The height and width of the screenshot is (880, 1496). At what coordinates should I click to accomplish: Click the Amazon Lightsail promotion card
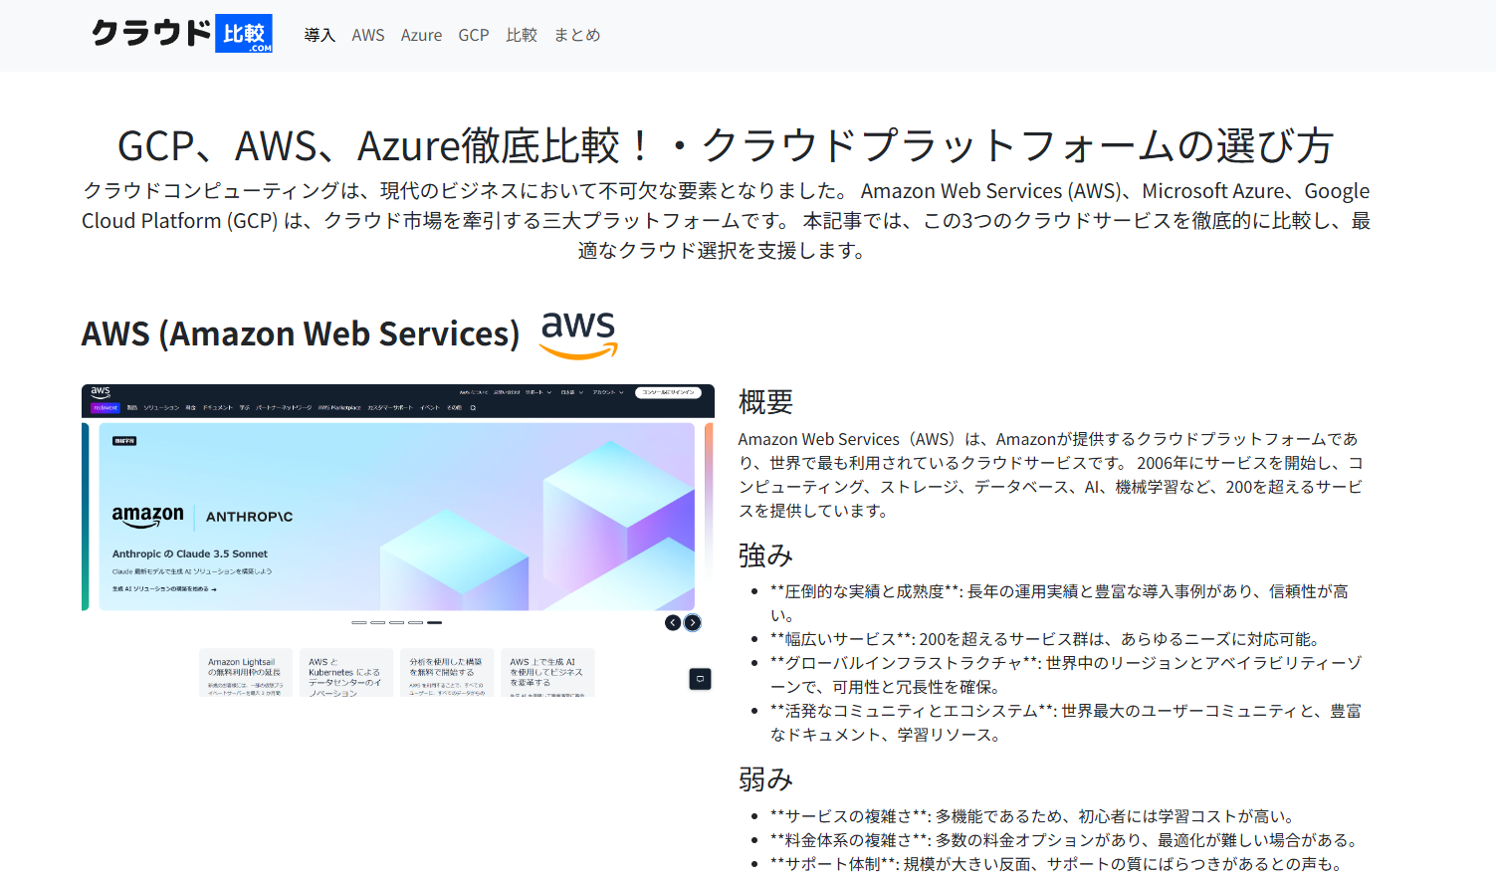point(246,673)
